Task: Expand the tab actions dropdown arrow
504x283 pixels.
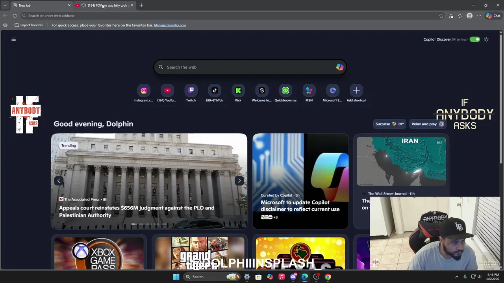Action: click(x=5, y=6)
